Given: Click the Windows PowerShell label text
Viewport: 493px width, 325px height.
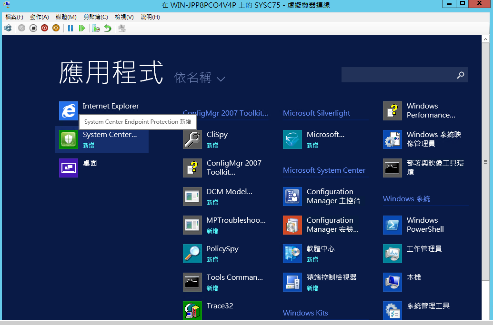Looking at the screenshot, I should coord(425,225).
